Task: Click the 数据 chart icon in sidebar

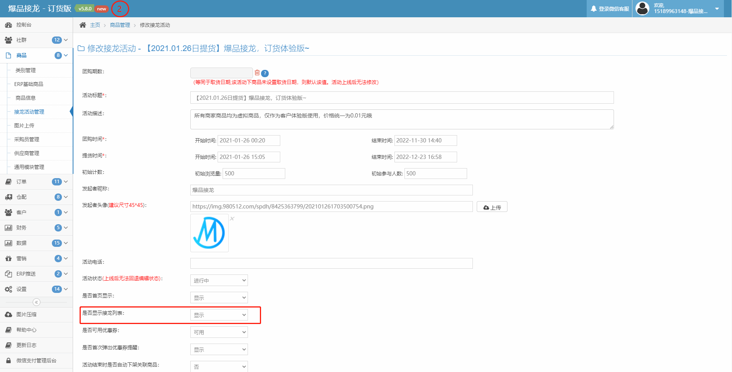Action: (8, 243)
